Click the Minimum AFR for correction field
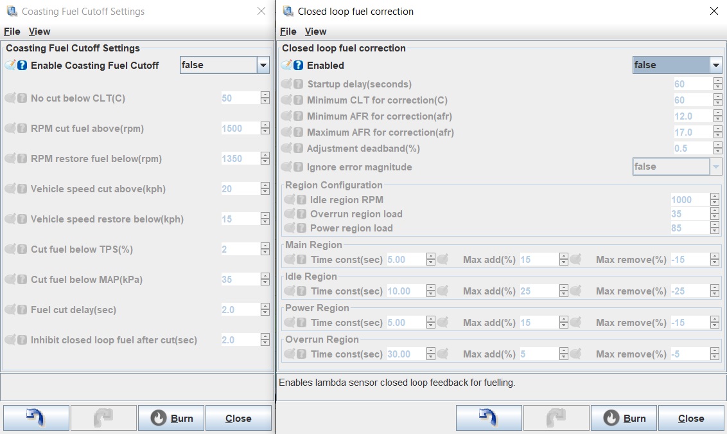This screenshot has height=434, width=727. [691, 116]
